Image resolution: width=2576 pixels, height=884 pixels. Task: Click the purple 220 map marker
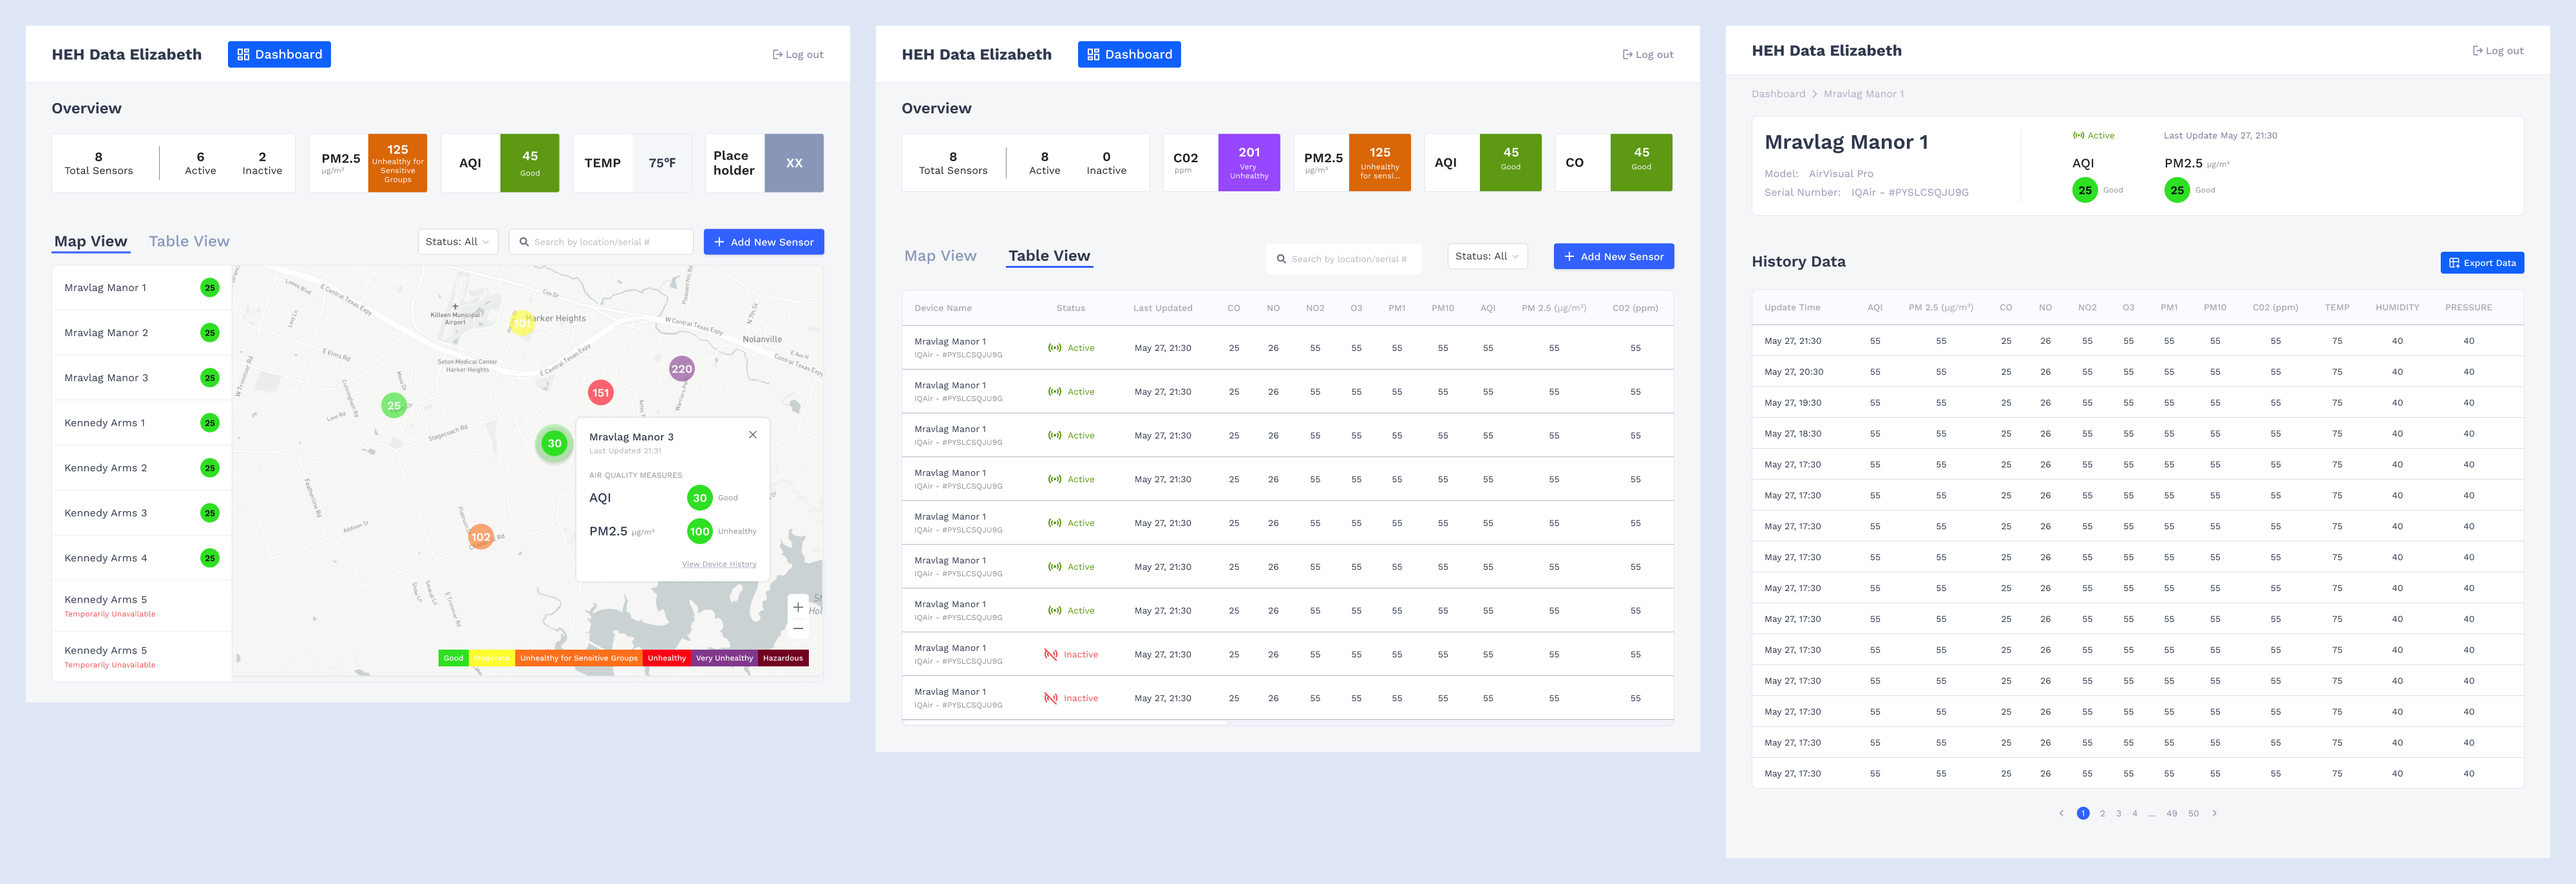(681, 369)
